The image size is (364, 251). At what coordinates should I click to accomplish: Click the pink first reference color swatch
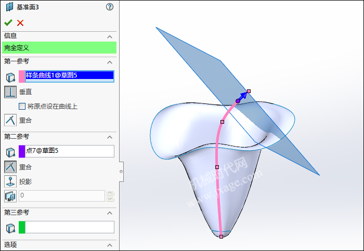(22, 76)
